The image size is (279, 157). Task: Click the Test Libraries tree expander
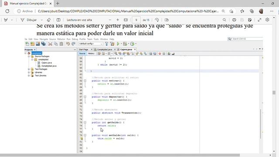pos(29,75)
